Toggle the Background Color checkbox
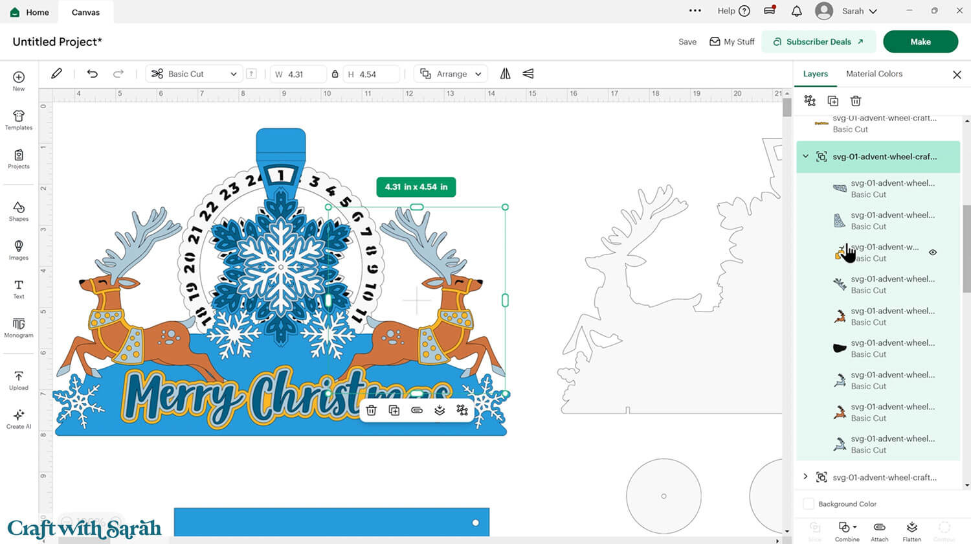971x544 pixels. coord(809,504)
